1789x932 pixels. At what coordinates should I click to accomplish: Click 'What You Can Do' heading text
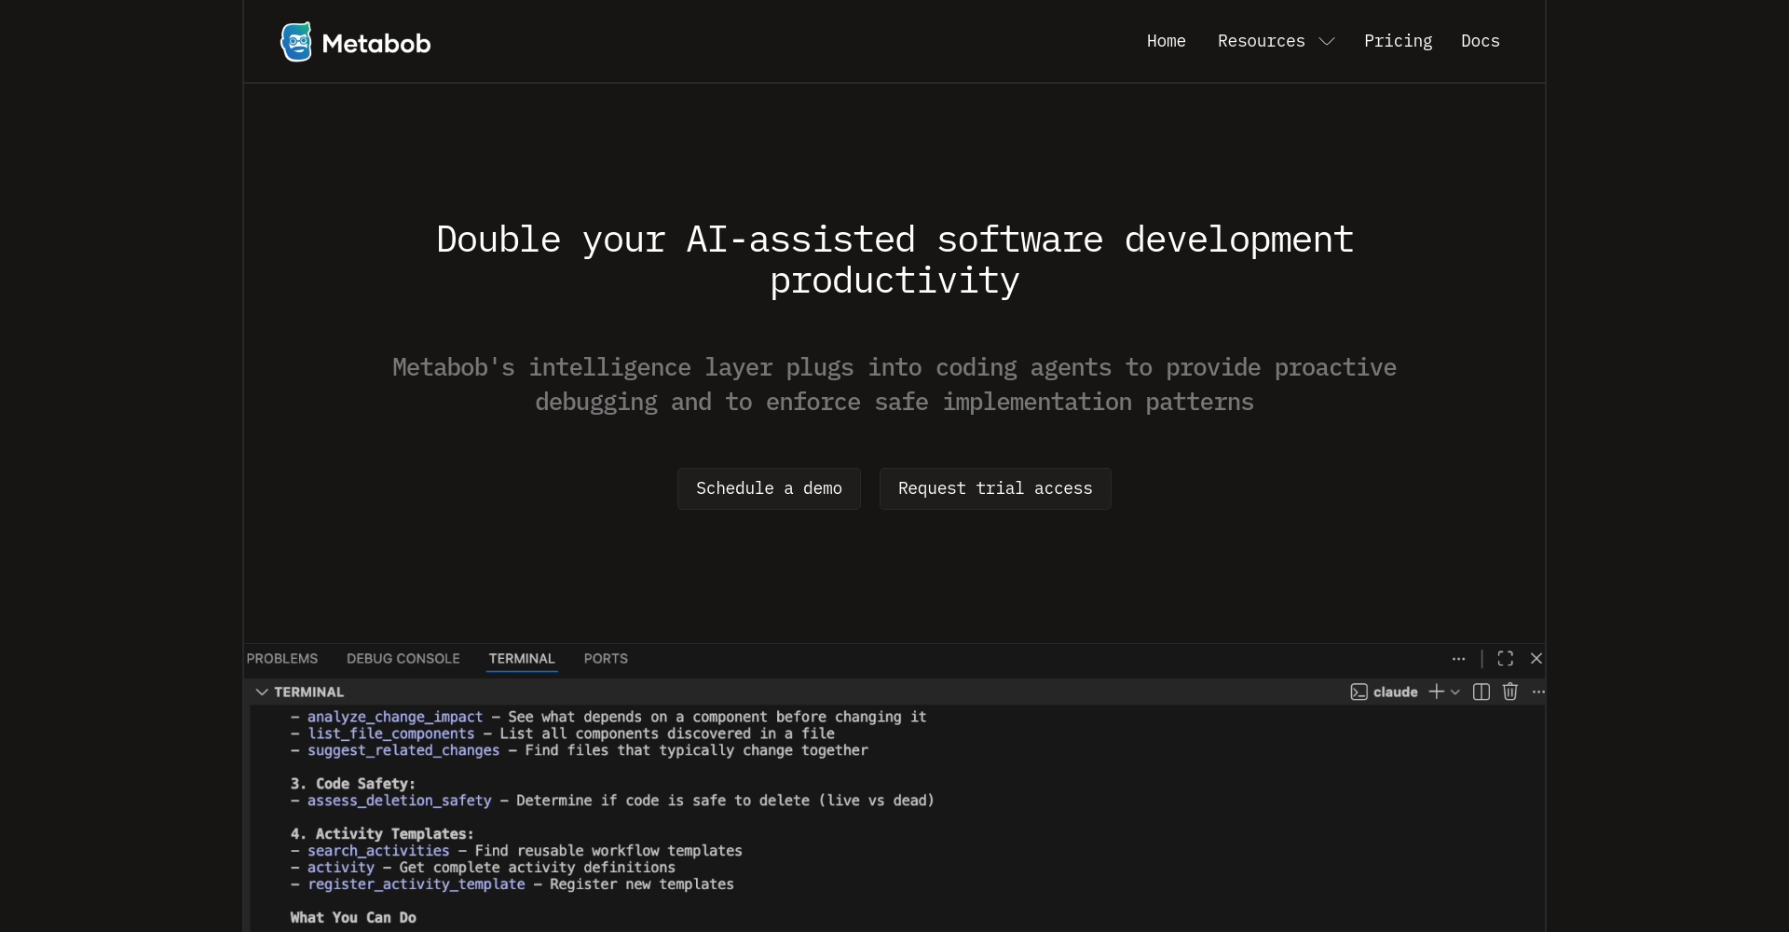353,918
